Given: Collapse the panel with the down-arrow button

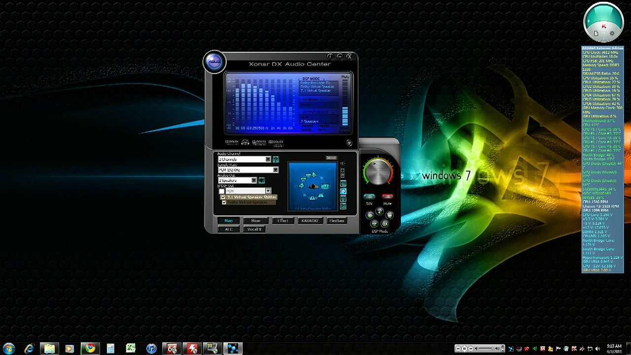Looking at the screenshot, I should point(349,143).
